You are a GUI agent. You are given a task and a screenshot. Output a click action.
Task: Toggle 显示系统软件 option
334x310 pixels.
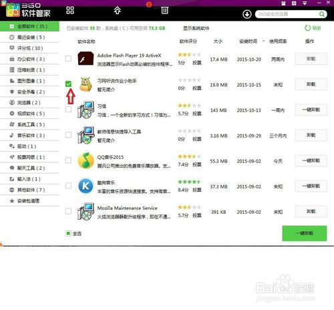tap(196, 28)
